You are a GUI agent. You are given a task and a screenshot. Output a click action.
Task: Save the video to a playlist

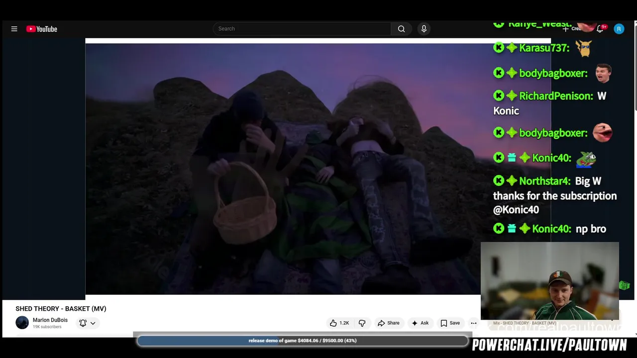pyautogui.click(x=450, y=323)
